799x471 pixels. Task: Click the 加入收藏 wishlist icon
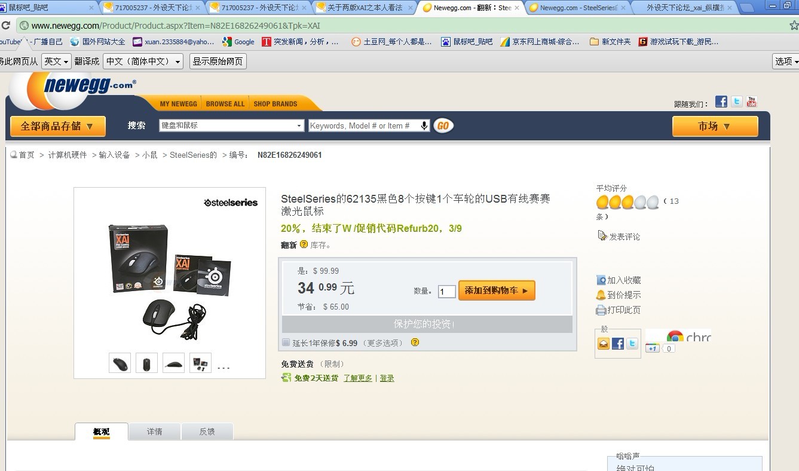click(601, 280)
